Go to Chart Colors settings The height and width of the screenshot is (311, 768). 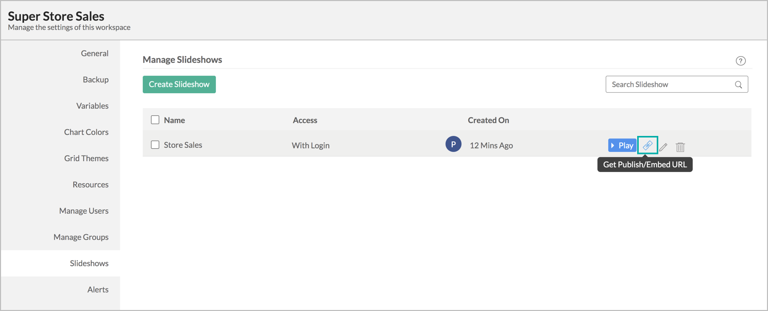86,132
